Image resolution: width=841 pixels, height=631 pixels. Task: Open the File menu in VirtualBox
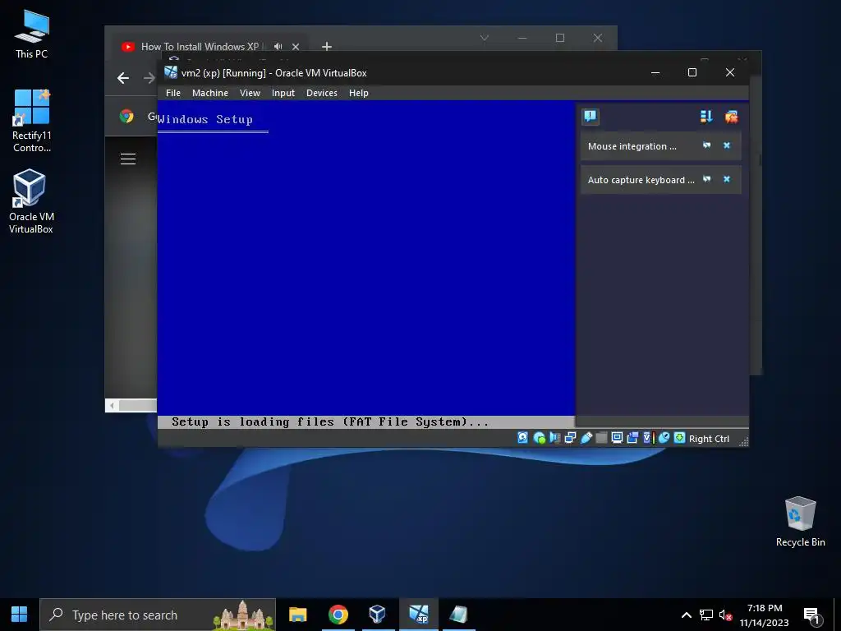pos(173,93)
